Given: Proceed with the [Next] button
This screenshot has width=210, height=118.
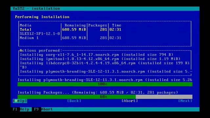Looking at the screenshot, I should pos(185,101).
